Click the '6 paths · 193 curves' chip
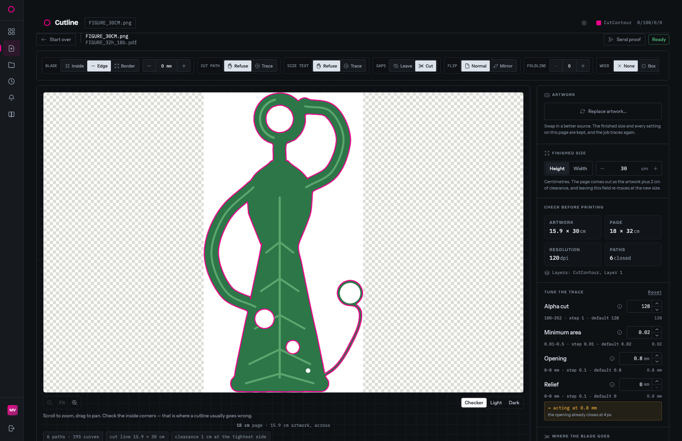The height and width of the screenshot is (441, 682). [x=73, y=436]
